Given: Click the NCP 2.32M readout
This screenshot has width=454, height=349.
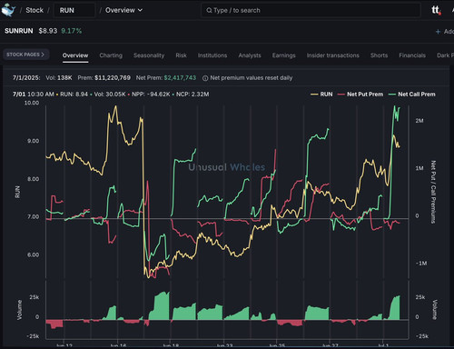Looking at the screenshot, I should click(x=192, y=95).
